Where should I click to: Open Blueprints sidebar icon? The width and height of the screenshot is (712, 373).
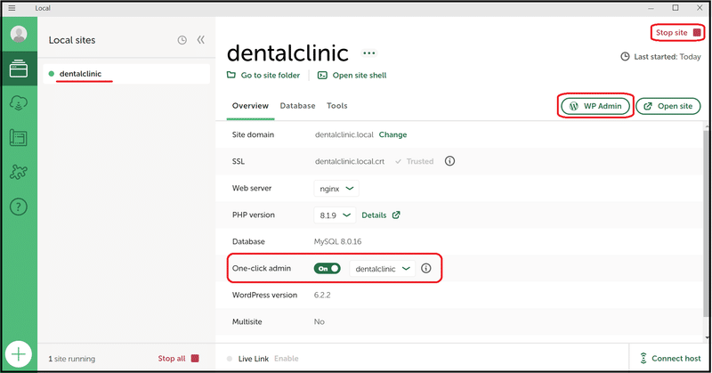(x=19, y=138)
